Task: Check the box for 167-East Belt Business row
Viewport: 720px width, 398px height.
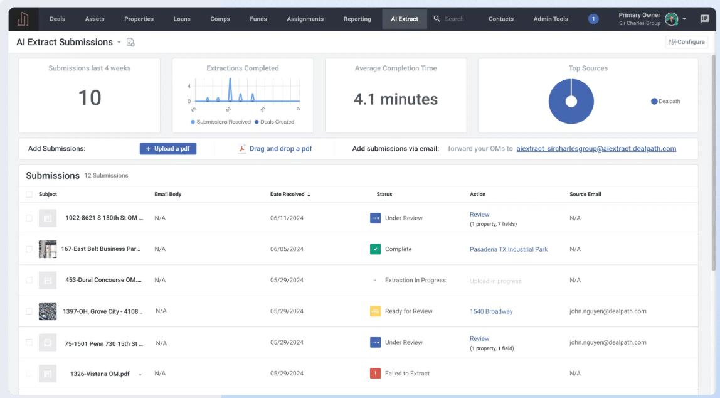Action: [x=29, y=249]
